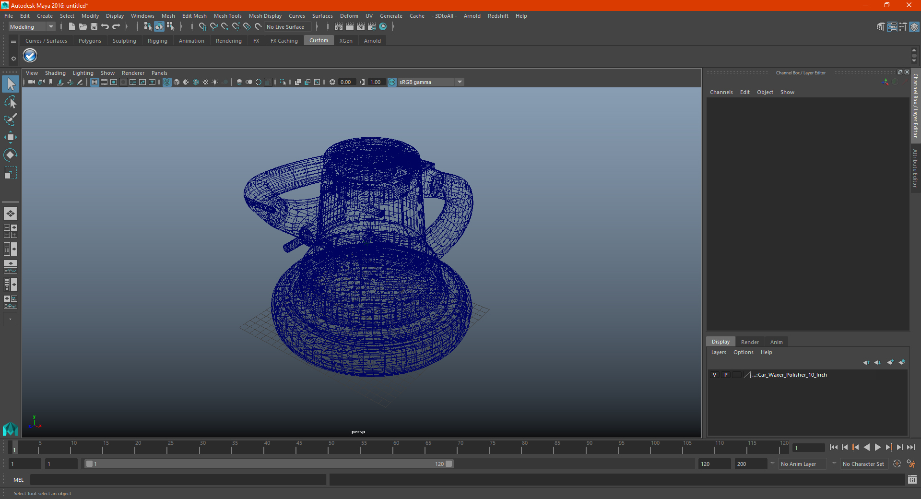Activate the Rotate tool
921x499 pixels.
(x=10, y=154)
